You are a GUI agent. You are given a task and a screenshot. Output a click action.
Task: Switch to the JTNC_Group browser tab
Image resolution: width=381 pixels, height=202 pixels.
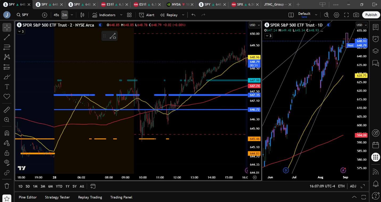(x=278, y=5)
